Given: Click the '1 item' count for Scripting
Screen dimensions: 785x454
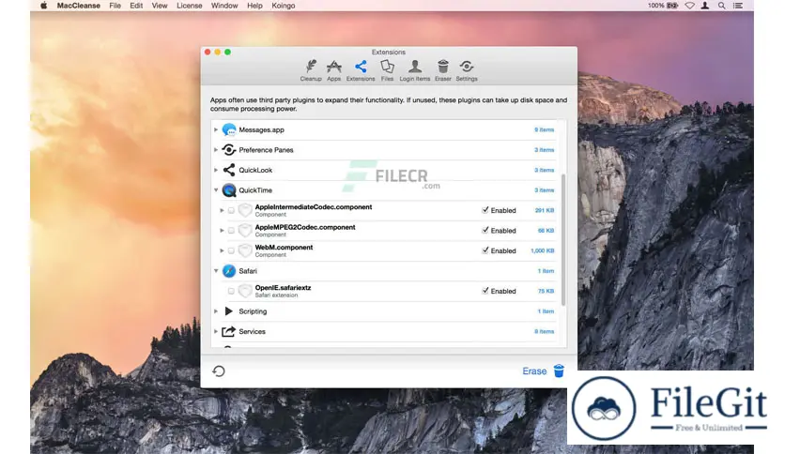Looking at the screenshot, I should point(546,311).
